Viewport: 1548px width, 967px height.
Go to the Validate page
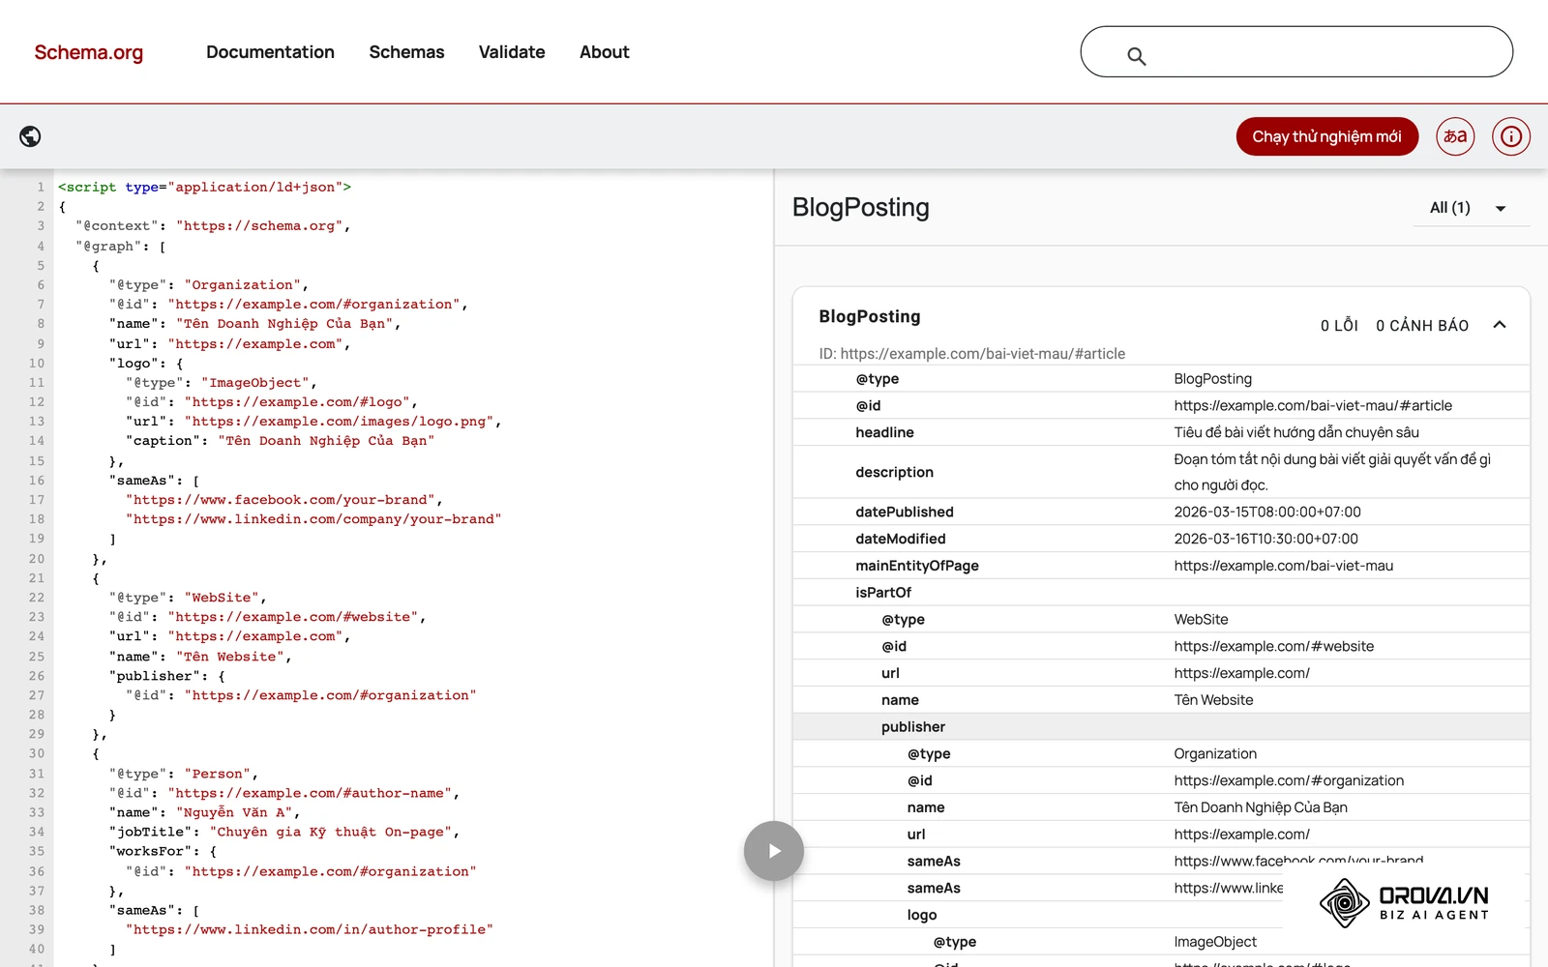(512, 52)
